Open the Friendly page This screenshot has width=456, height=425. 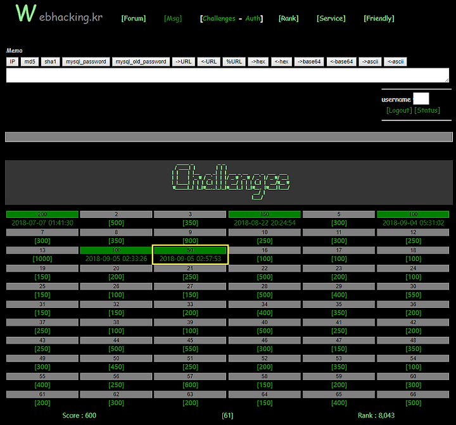click(379, 18)
